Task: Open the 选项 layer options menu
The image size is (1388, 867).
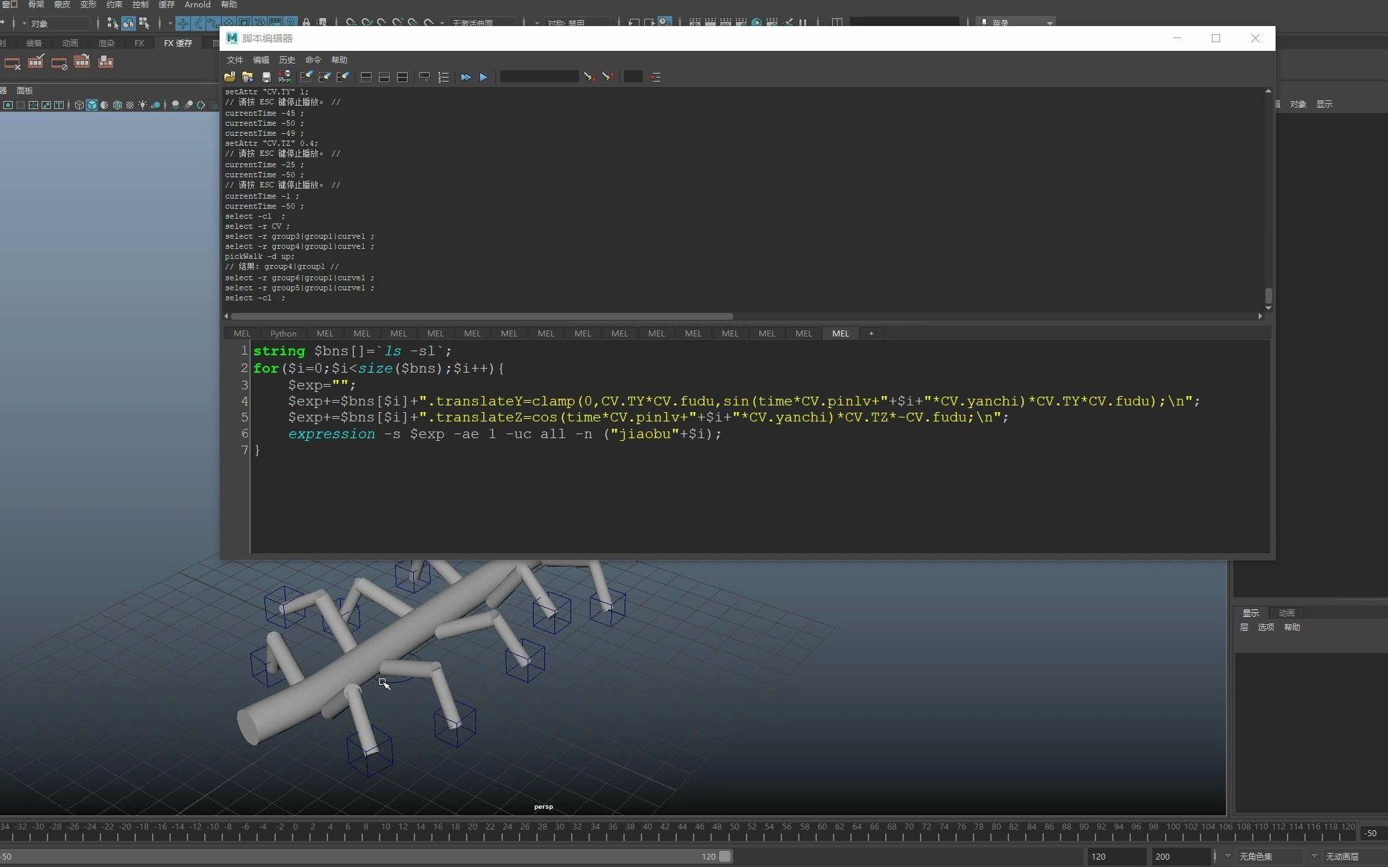Action: point(1265,628)
